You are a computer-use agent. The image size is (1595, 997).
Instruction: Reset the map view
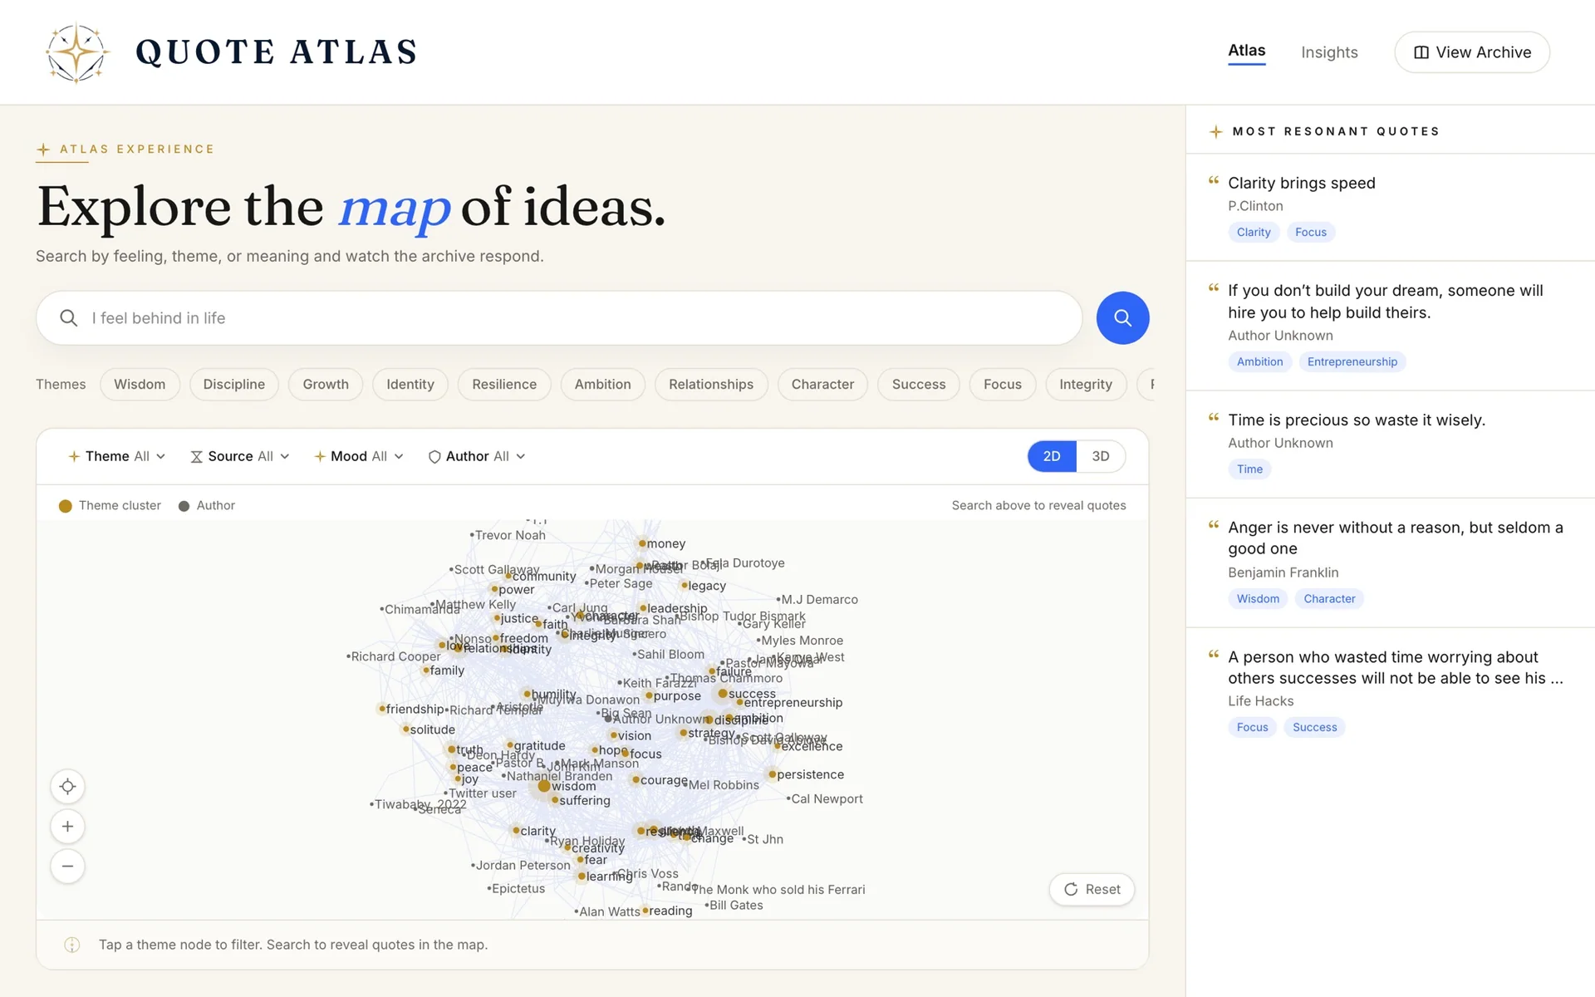(x=1092, y=889)
